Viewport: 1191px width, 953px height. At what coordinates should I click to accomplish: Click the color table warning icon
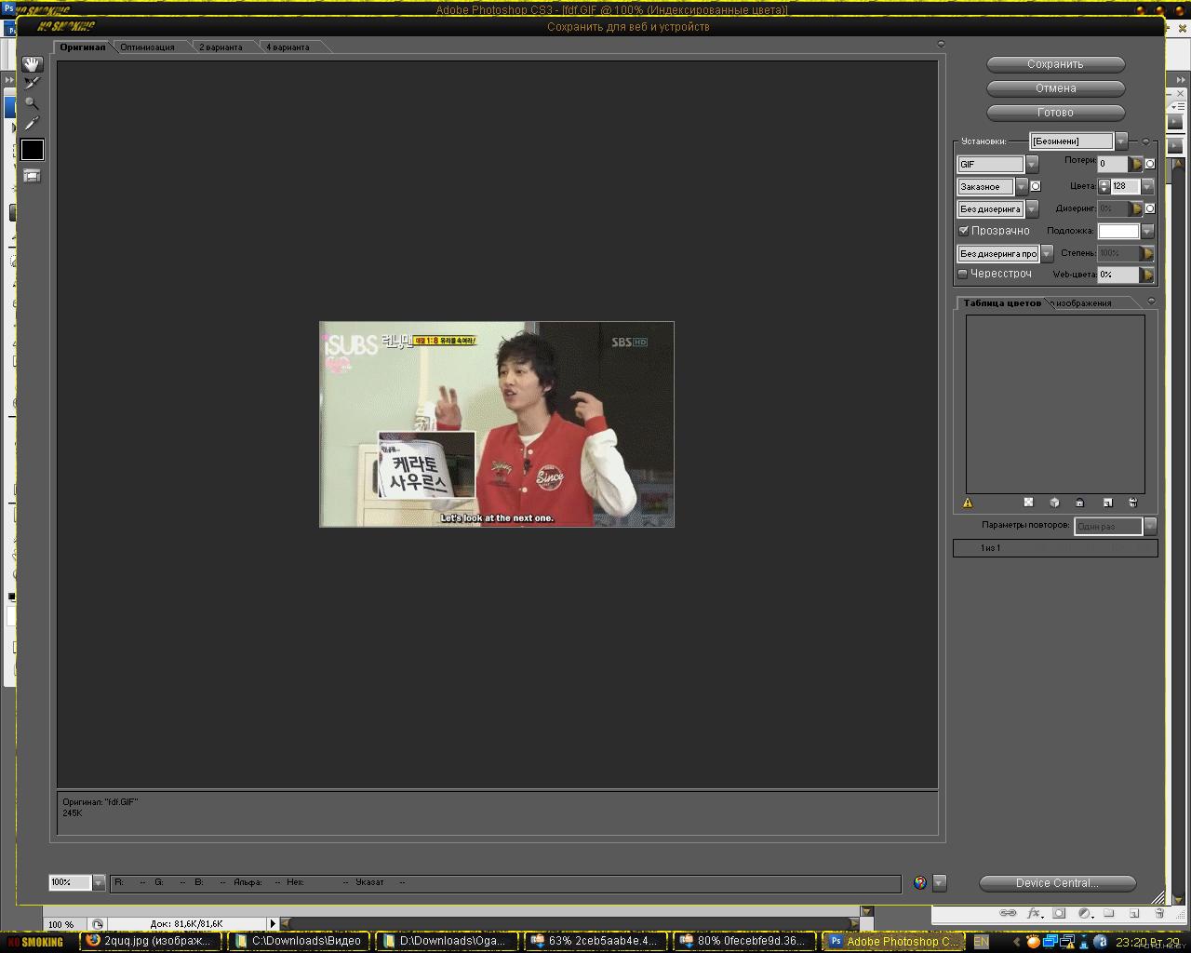[x=968, y=503]
